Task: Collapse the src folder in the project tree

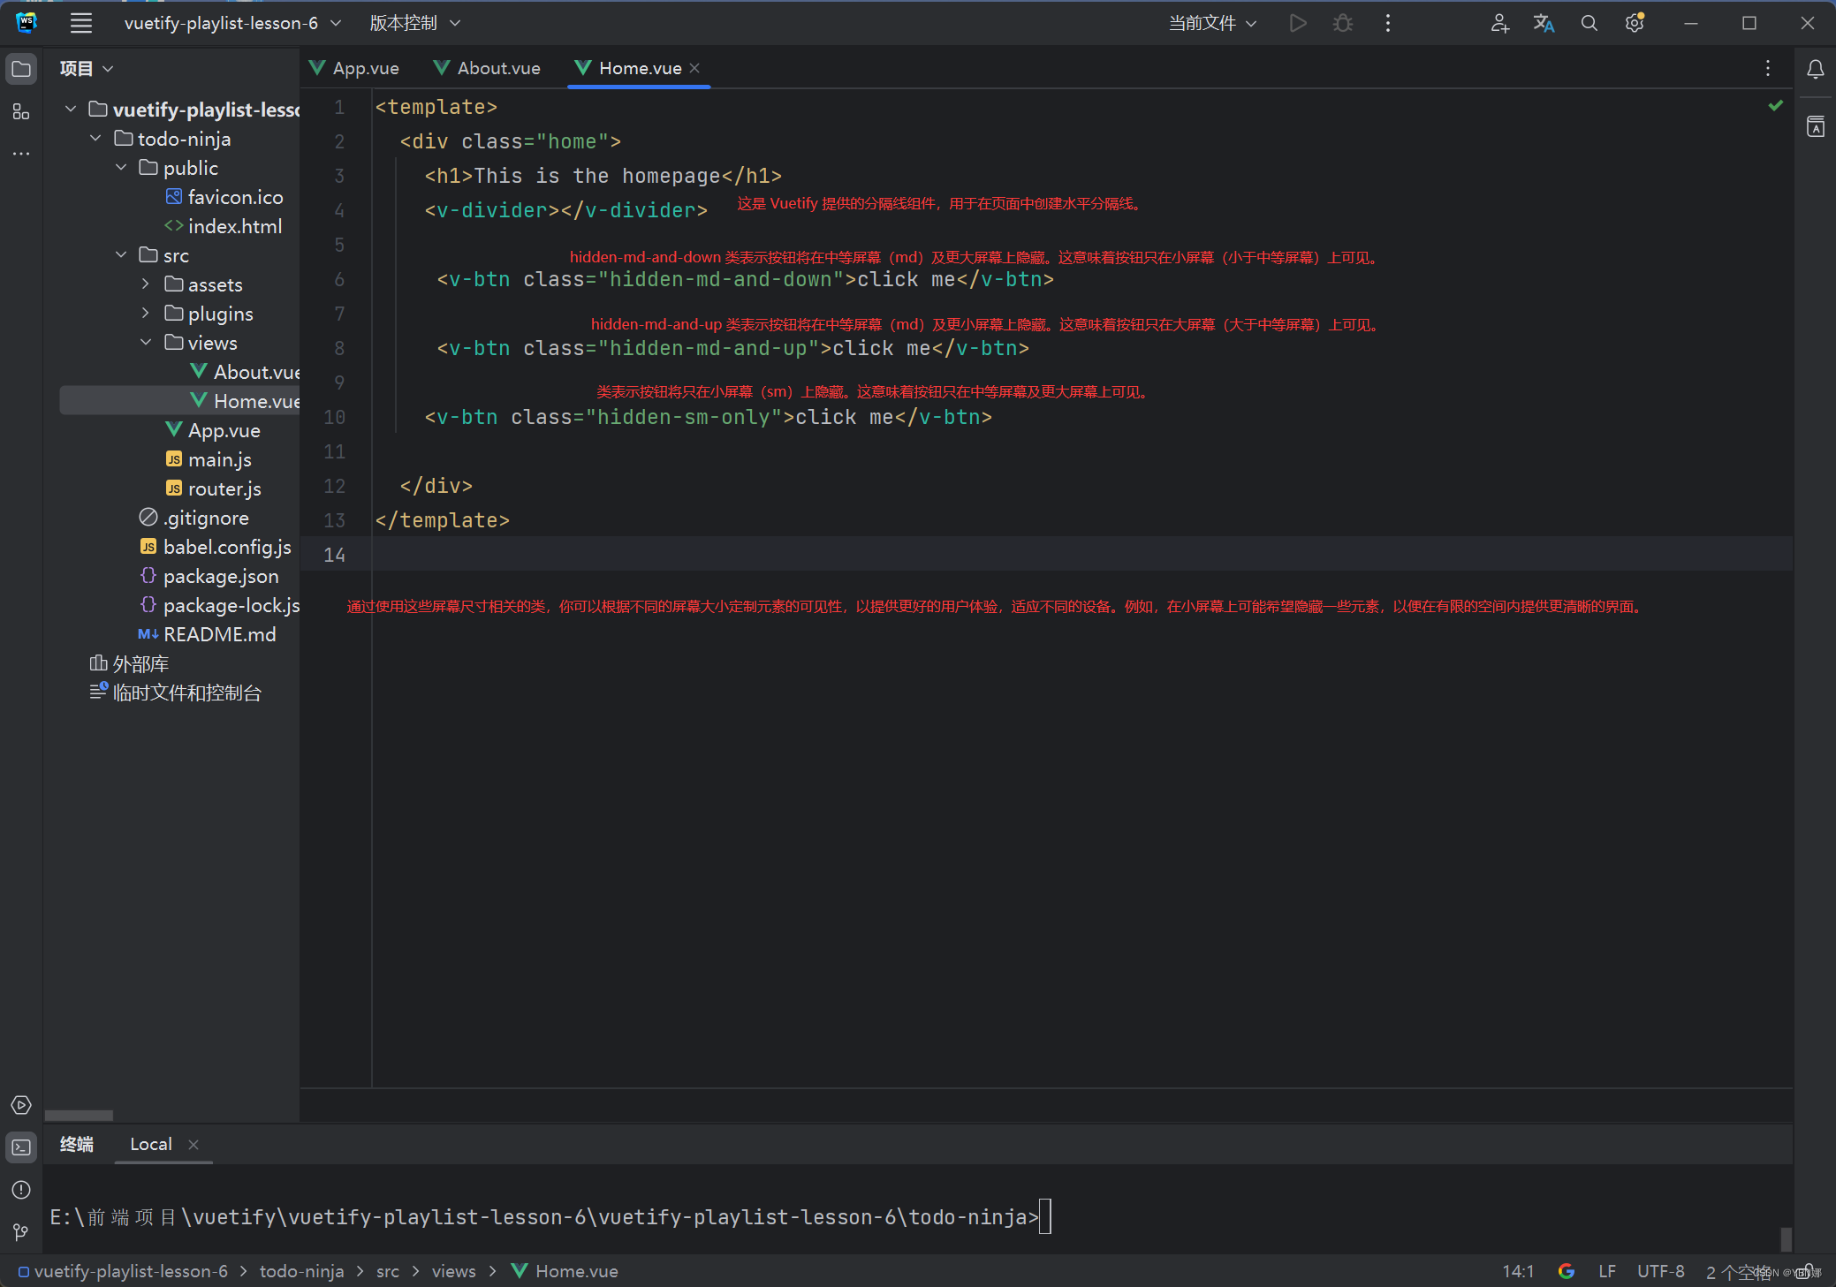Action: [121, 254]
